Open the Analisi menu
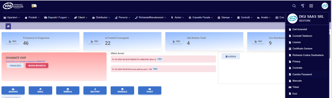The image size is (332, 98). 264,17
